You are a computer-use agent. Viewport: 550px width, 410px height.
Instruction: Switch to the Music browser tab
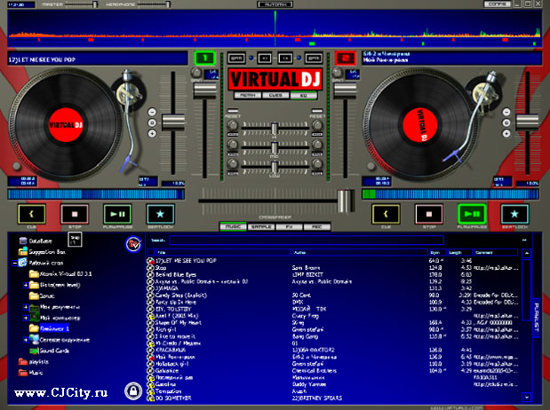point(233,226)
